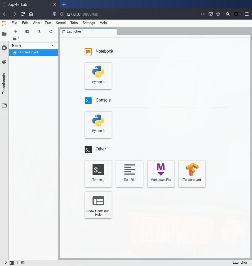
Task: Open the browser hamburger menu
Action: [x=247, y=14]
